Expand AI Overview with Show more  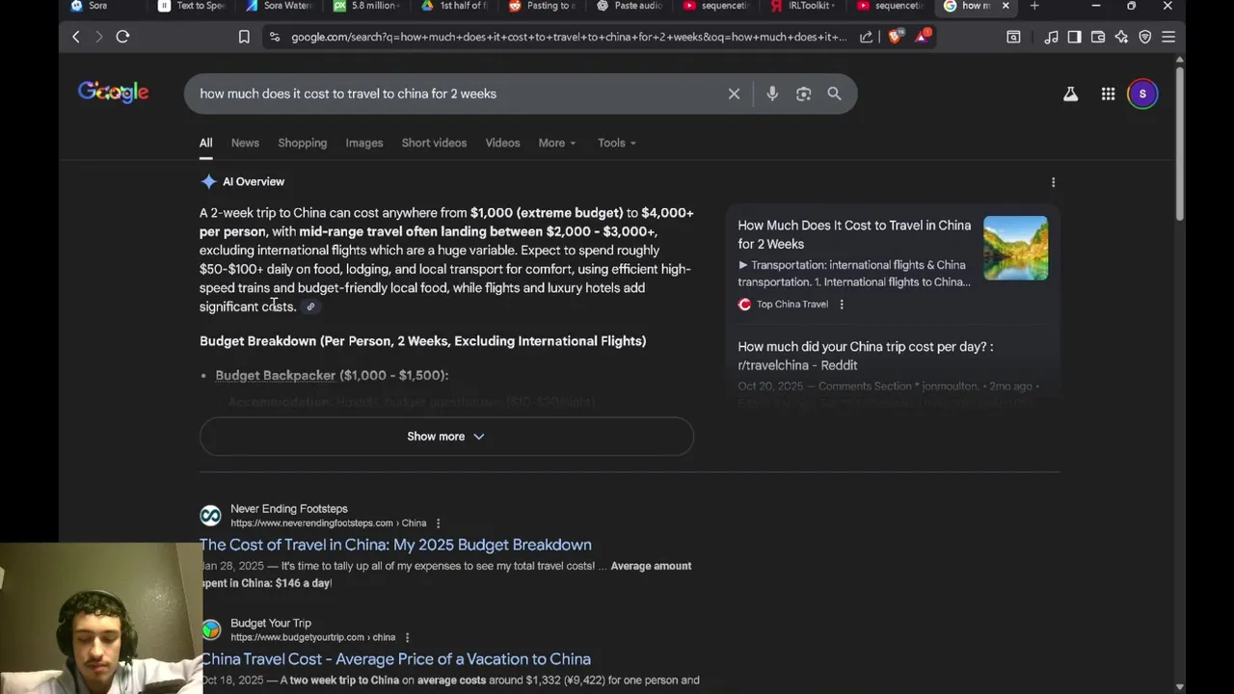pos(446,437)
